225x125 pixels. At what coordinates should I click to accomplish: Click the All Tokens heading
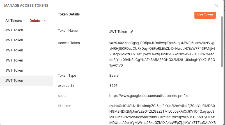pos(14,21)
